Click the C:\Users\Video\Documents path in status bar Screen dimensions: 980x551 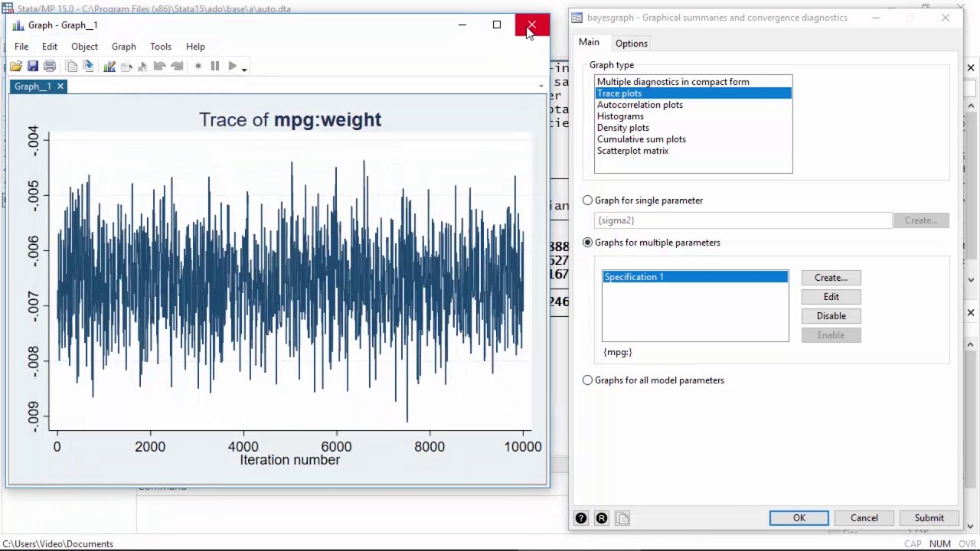(58, 544)
